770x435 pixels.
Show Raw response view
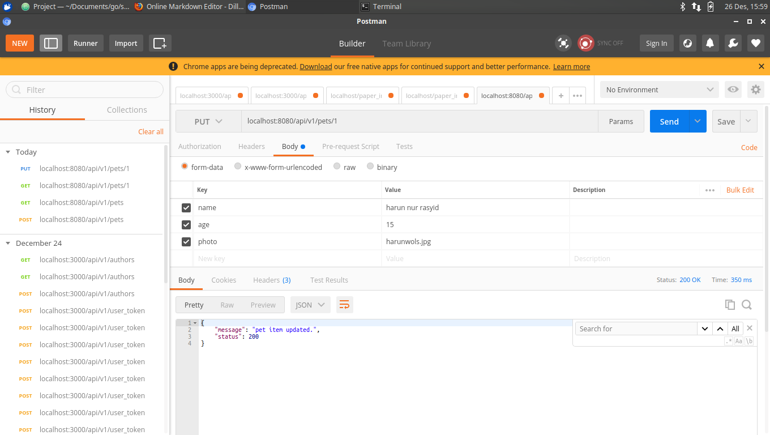tap(227, 305)
